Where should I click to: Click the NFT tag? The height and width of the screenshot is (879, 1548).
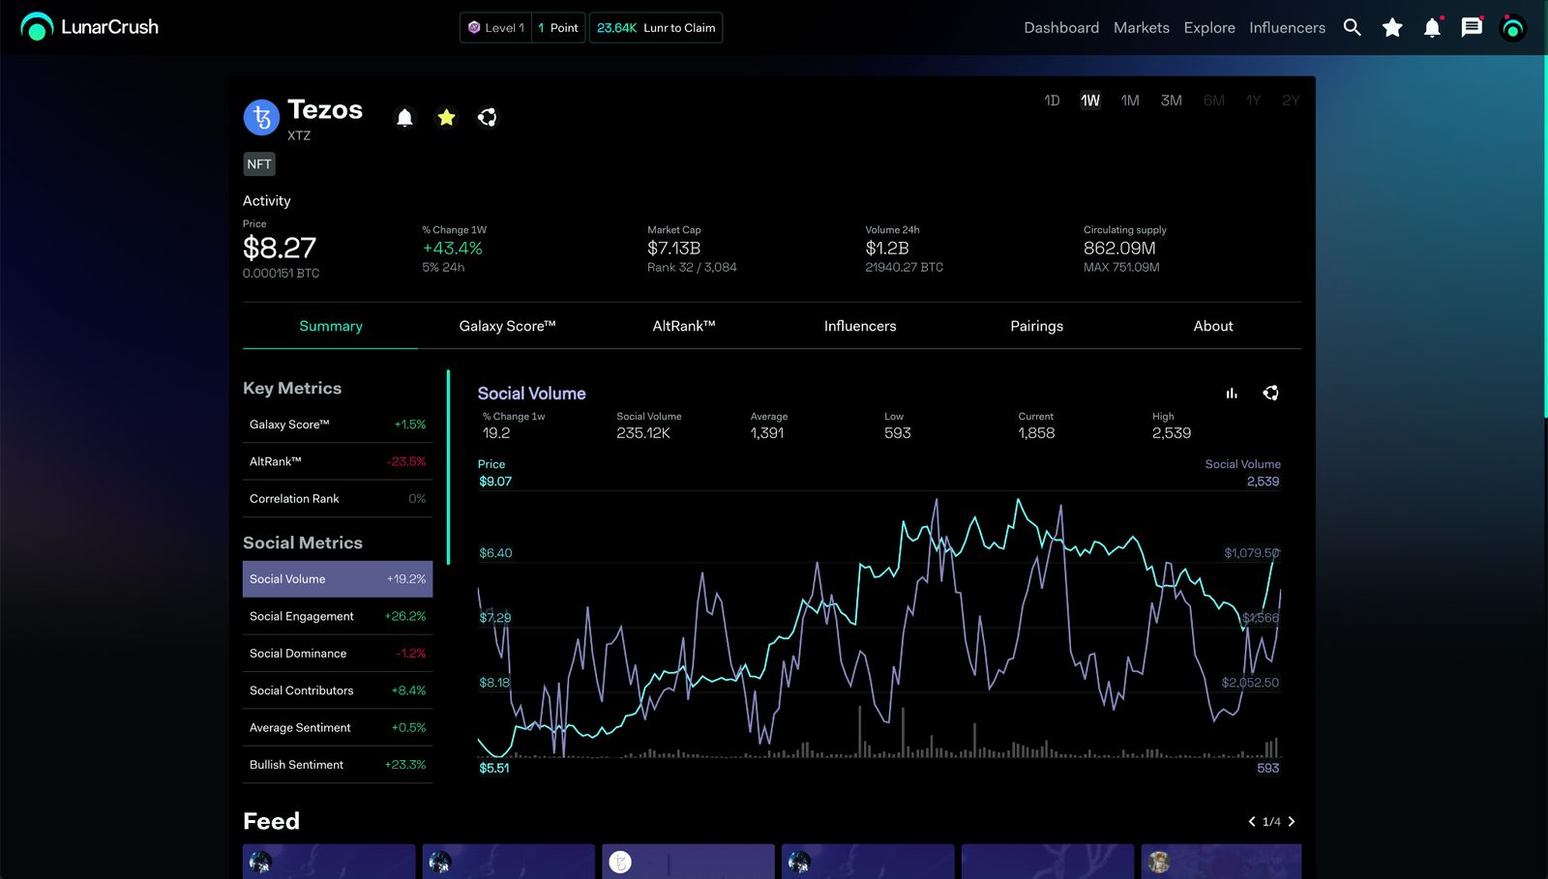(259, 164)
